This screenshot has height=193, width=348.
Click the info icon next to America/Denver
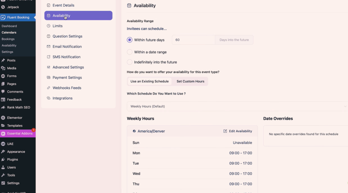134,131
